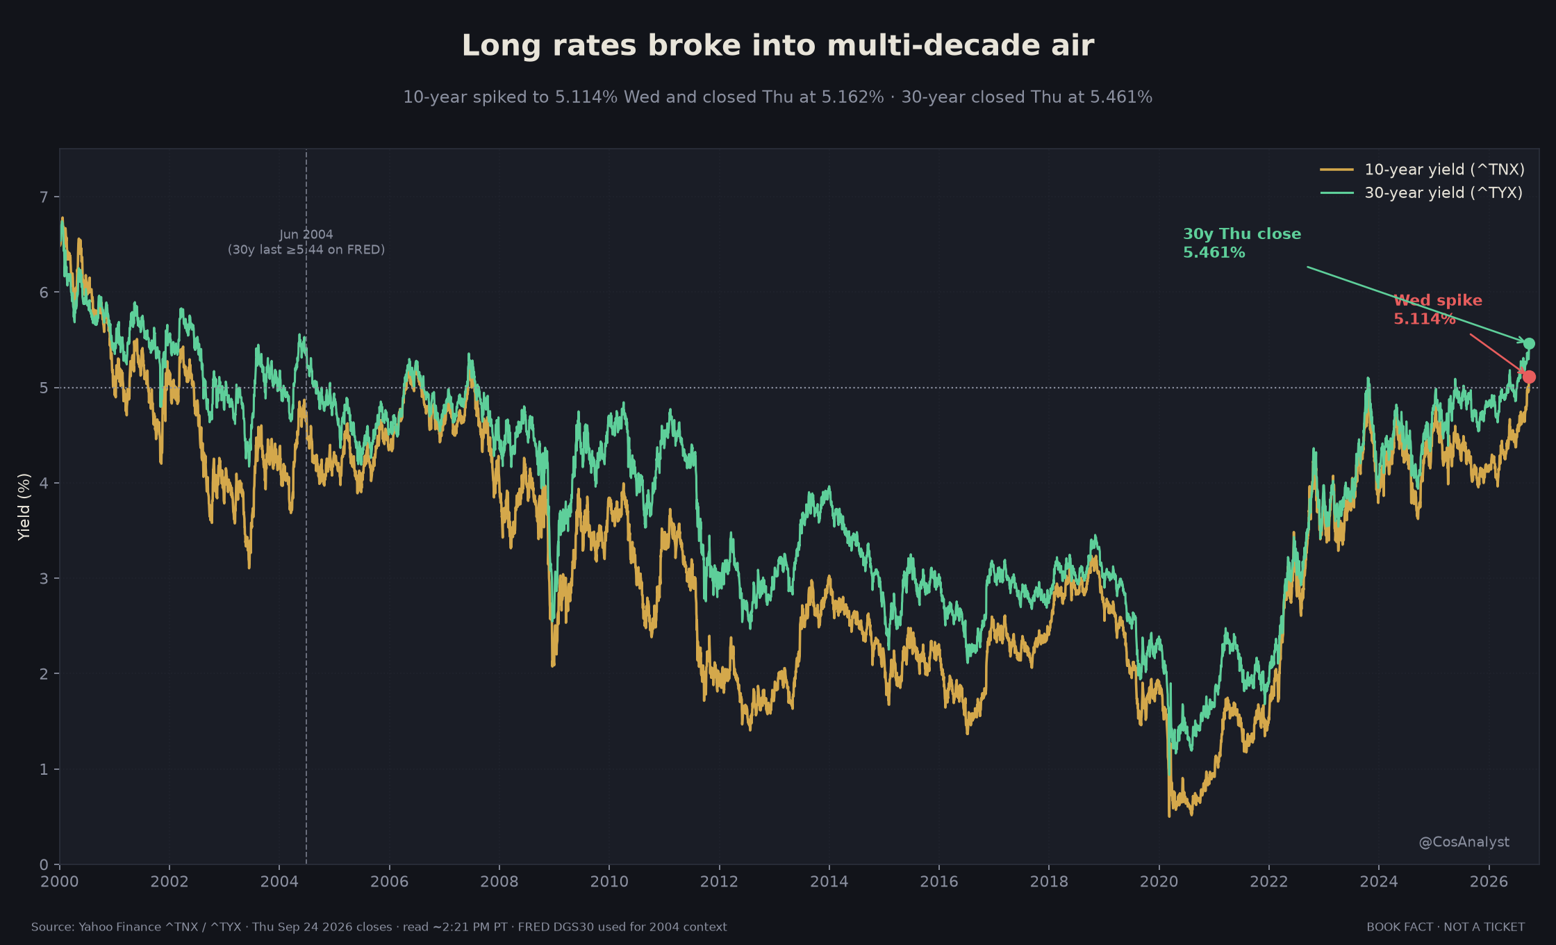Click the @CosAnalyst watermark
This screenshot has height=945, width=1556.
(x=1464, y=841)
